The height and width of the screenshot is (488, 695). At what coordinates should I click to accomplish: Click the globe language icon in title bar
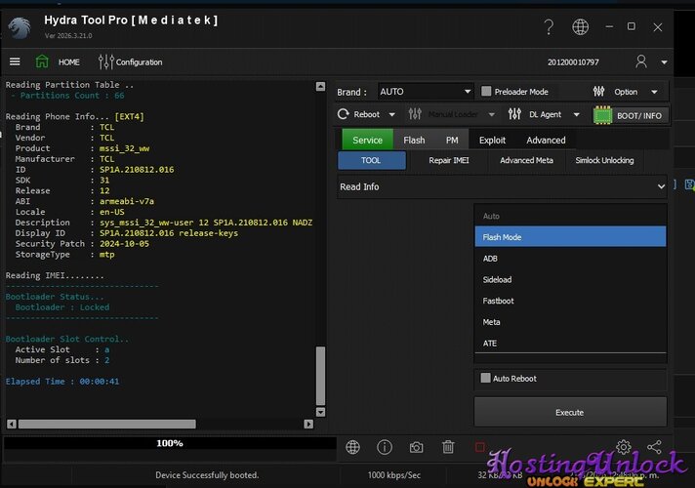click(x=580, y=27)
